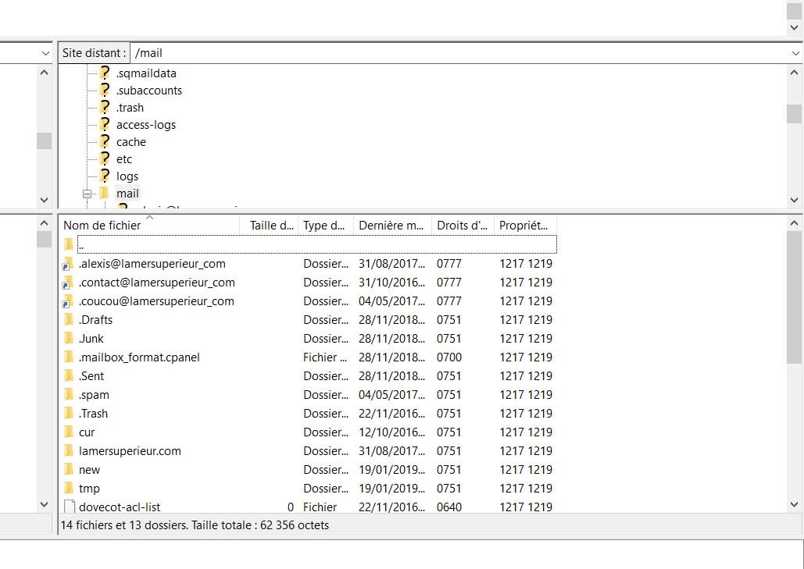
Task: Click the shortcut folder icon of .contact@lamersuperieur_com
Action: [68, 283]
